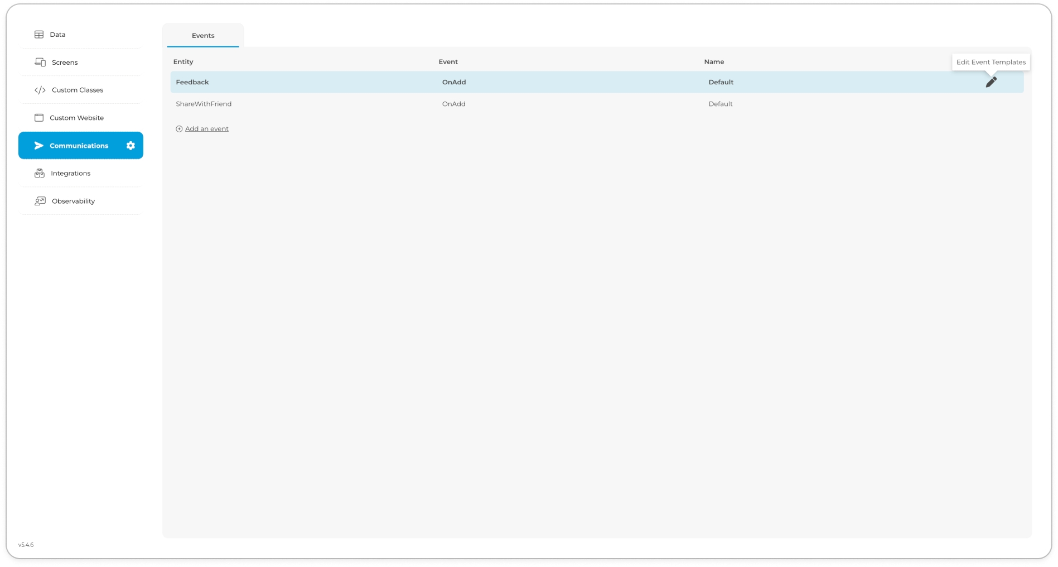This screenshot has width=1058, height=567.
Task: Click OnAdd event in Feedback row
Action: click(454, 82)
